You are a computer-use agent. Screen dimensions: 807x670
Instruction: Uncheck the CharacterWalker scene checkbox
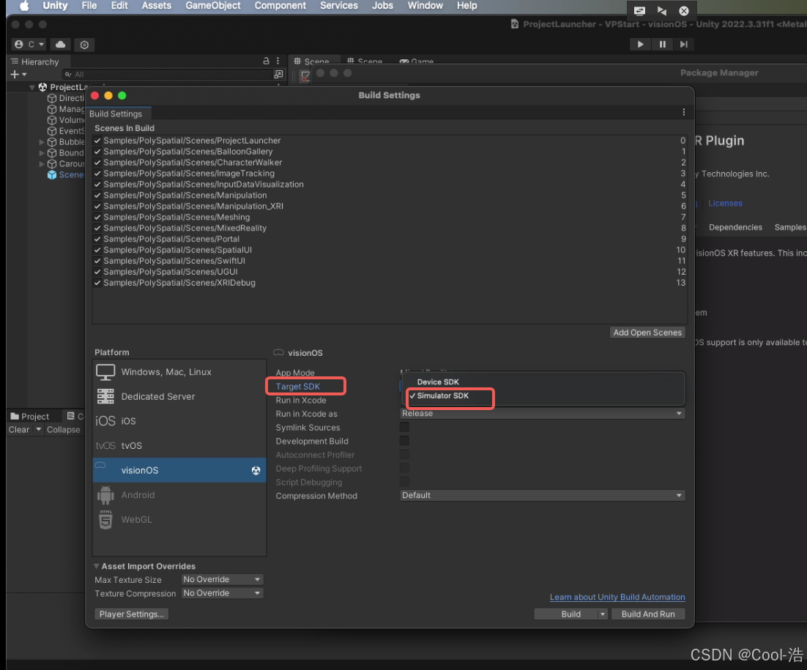pyautogui.click(x=97, y=163)
